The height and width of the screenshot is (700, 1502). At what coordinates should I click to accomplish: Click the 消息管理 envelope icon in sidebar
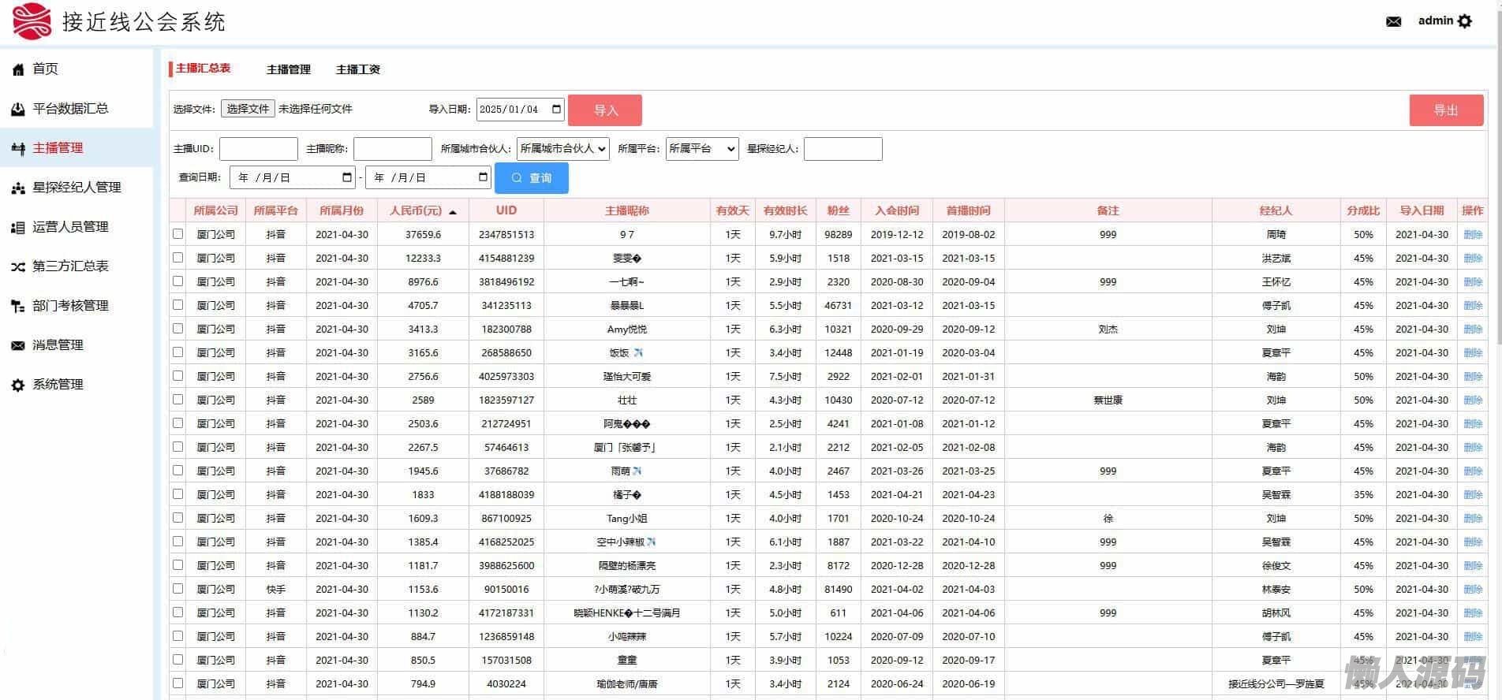pyautogui.click(x=18, y=346)
